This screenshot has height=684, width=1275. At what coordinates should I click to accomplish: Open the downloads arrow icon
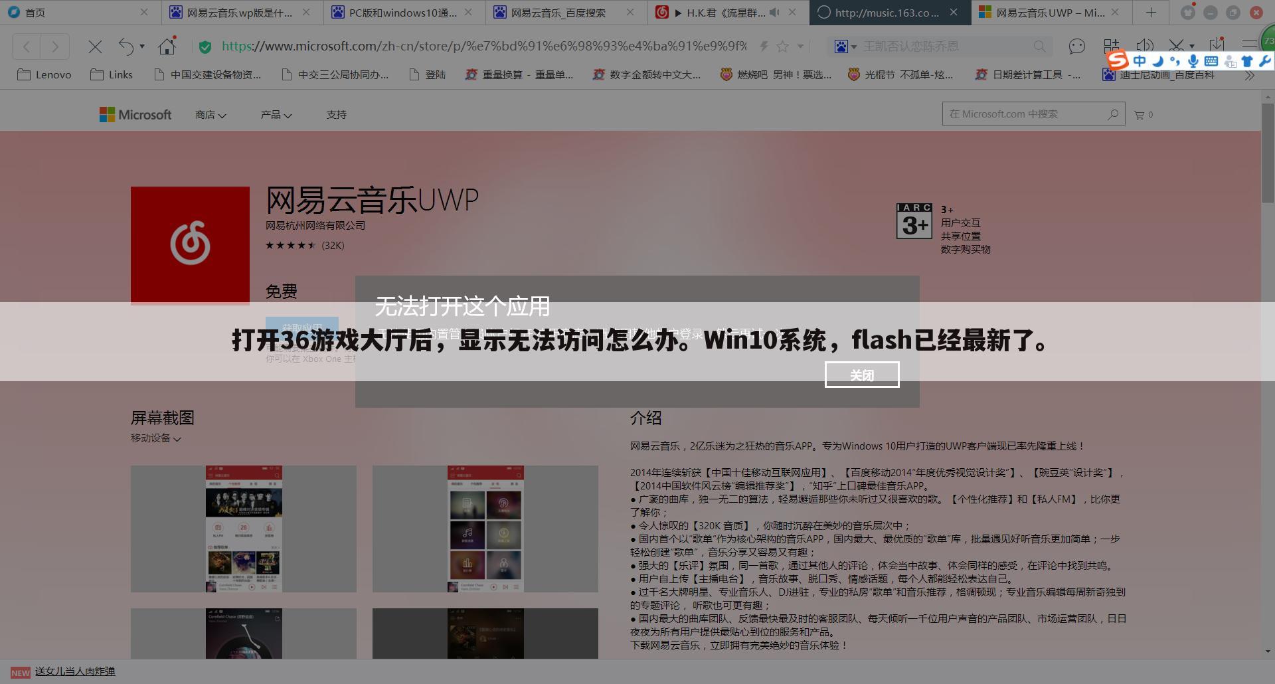coord(1217,45)
